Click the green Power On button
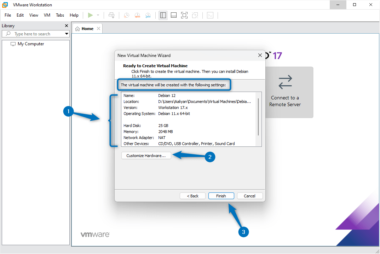Viewport: 380px width, 254px height. tap(90, 15)
